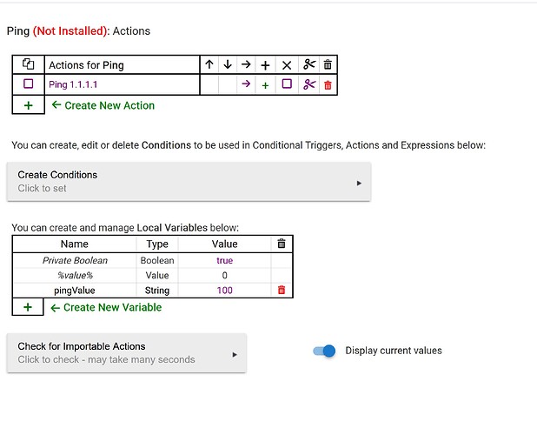Expand Check for Importable Actions
Viewport: 537px width, 435px height.
tap(127, 352)
